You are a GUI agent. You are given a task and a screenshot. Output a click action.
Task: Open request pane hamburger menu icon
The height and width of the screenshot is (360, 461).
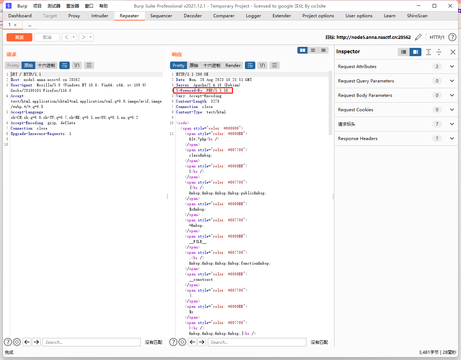pyautogui.click(x=89, y=65)
